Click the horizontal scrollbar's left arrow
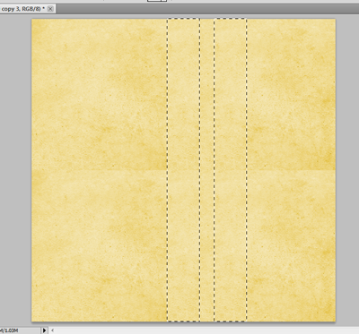 [x=53, y=330]
